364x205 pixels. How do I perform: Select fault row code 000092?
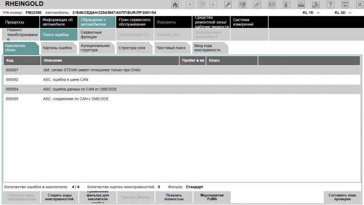click(x=182, y=79)
